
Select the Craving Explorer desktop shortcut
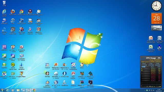[30, 12]
